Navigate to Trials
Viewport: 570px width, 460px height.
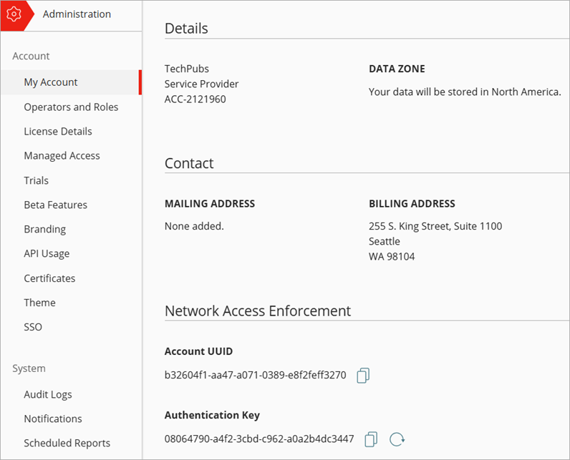tap(37, 180)
